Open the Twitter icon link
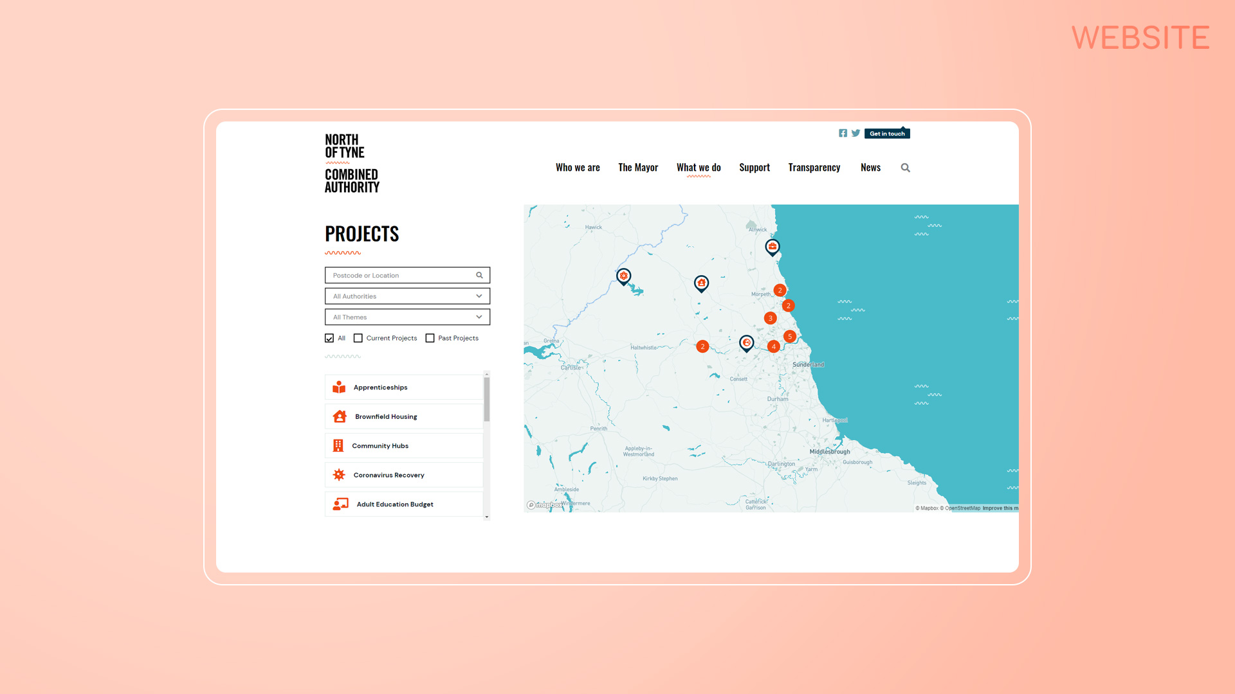The image size is (1235, 694). 855,133
